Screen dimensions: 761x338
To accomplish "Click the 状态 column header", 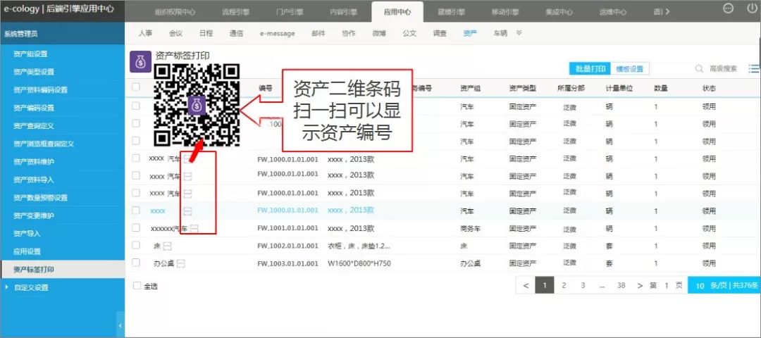I will (x=709, y=88).
